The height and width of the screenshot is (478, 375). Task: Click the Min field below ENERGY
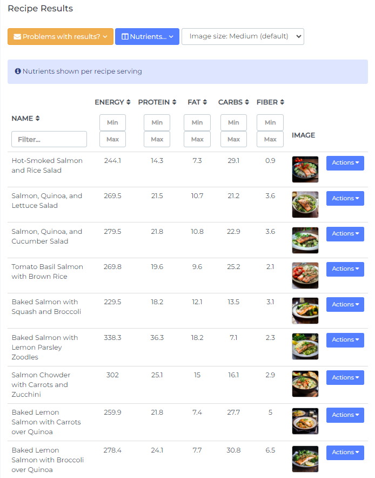click(112, 122)
